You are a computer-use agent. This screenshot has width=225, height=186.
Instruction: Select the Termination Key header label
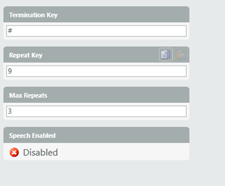[33, 15]
